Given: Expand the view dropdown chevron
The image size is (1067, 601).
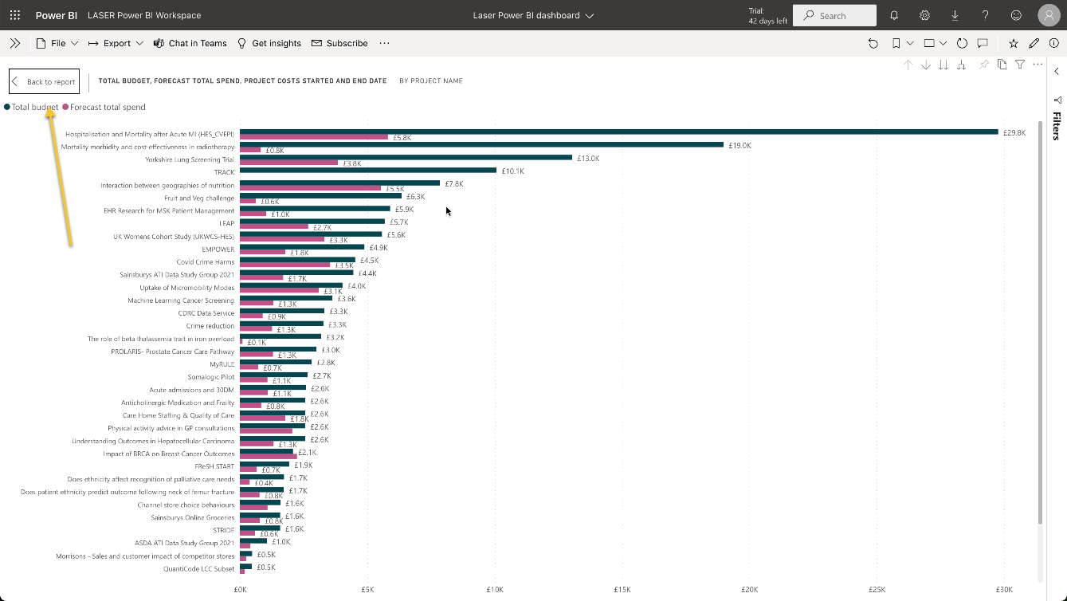Looking at the screenshot, I should (x=943, y=43).
